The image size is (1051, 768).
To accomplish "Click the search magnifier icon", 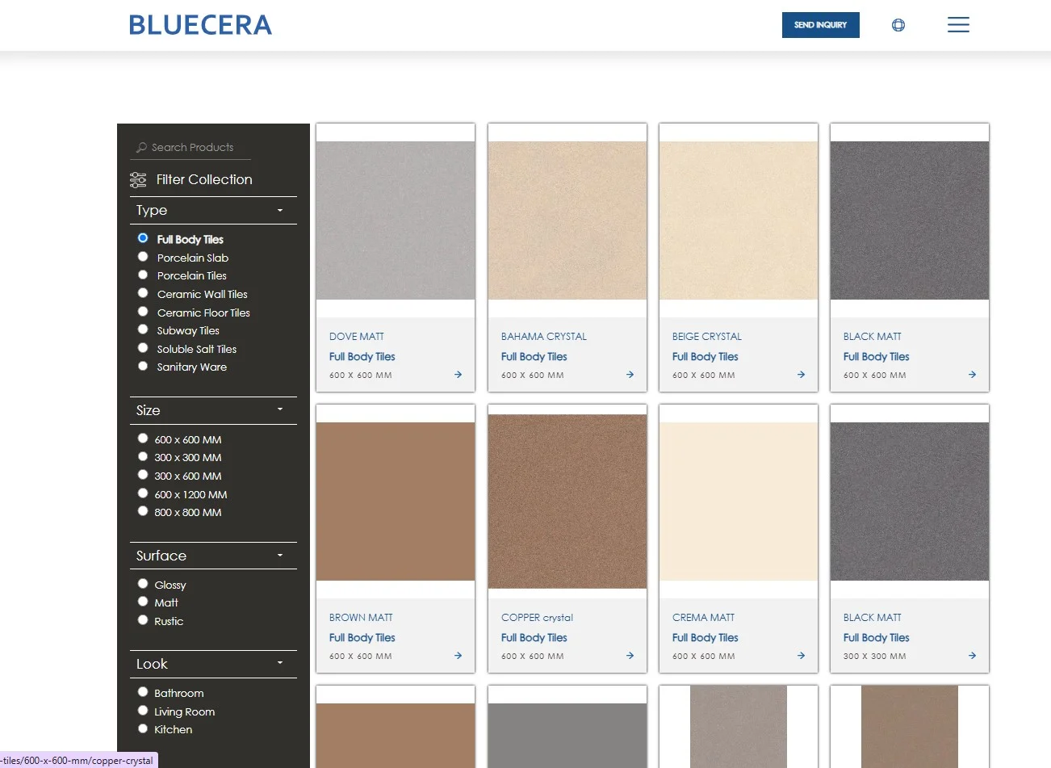I will [x=142, y=148].
